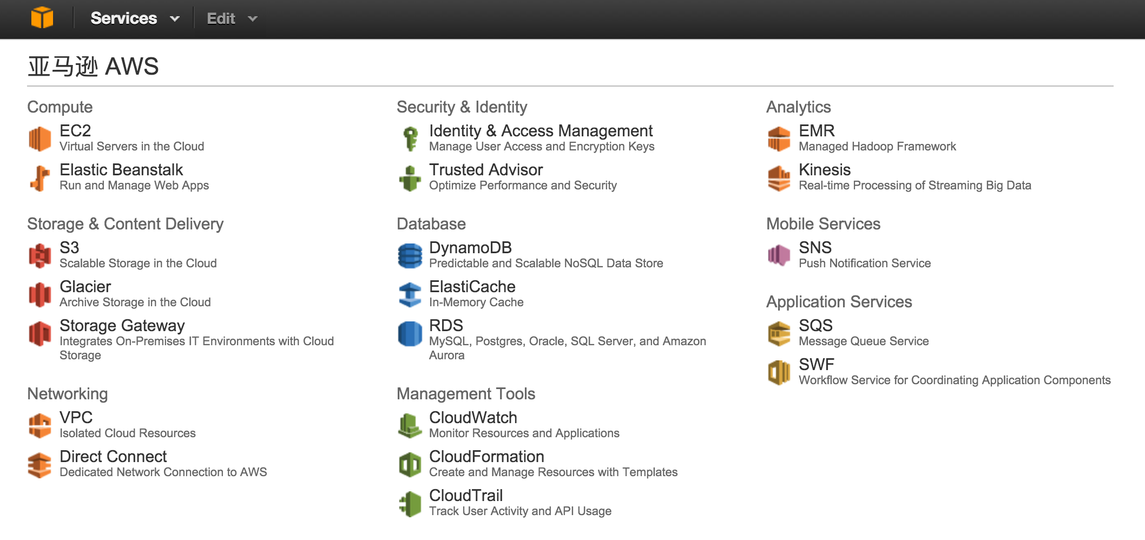Click the Storage Gateway link
The image size is (1145, 540).
pos(122,325)
